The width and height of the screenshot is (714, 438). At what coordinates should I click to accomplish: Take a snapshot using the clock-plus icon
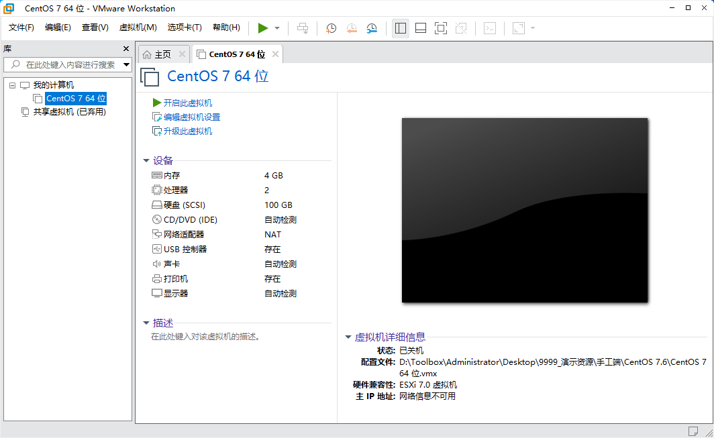330,28
